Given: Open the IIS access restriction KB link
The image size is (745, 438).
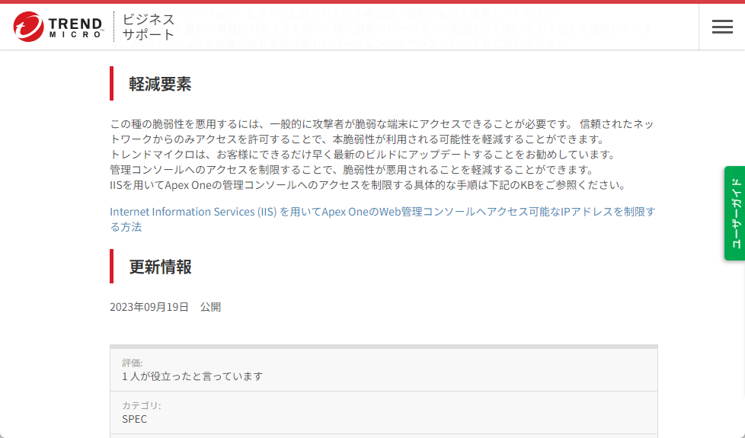Looking at the screenshot, I should [x=382, y=219].
